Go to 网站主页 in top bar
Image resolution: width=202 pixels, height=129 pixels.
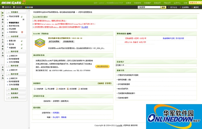[x=167, y=3]
